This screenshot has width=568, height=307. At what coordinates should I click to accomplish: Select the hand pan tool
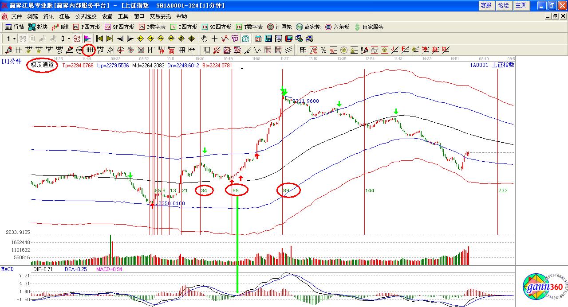point(204,39)
